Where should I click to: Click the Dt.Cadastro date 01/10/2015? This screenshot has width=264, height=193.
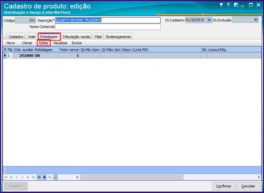coord(196,20)
